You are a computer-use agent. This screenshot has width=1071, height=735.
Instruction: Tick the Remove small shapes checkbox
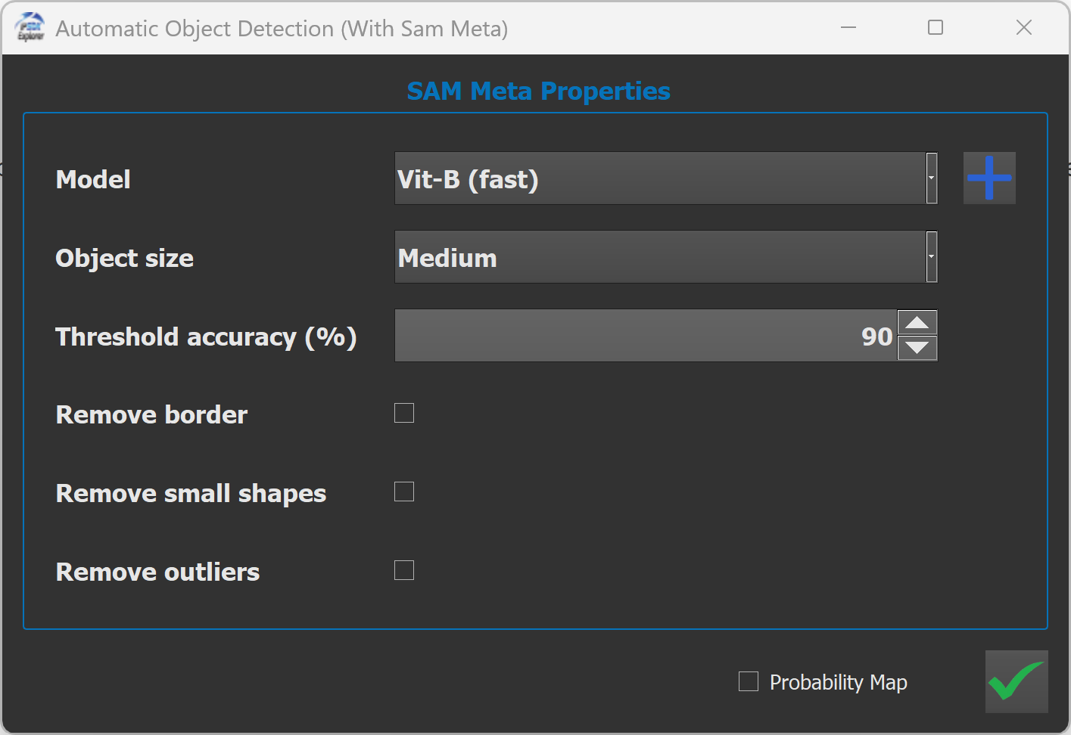[404, 492]
